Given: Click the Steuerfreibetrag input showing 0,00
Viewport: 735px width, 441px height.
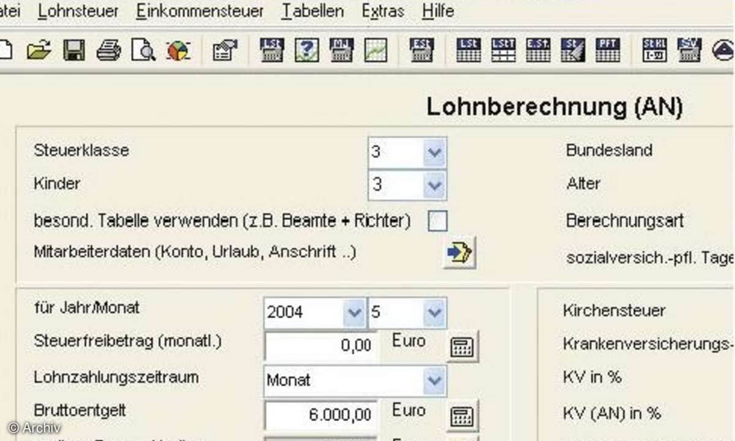Looking at the screenshot, I should [322, 346].
